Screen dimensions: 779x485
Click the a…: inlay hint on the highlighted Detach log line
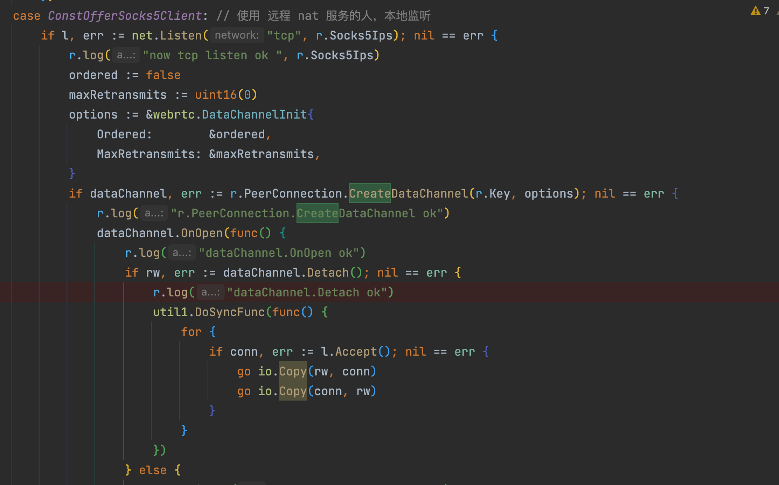pos(210,292)
